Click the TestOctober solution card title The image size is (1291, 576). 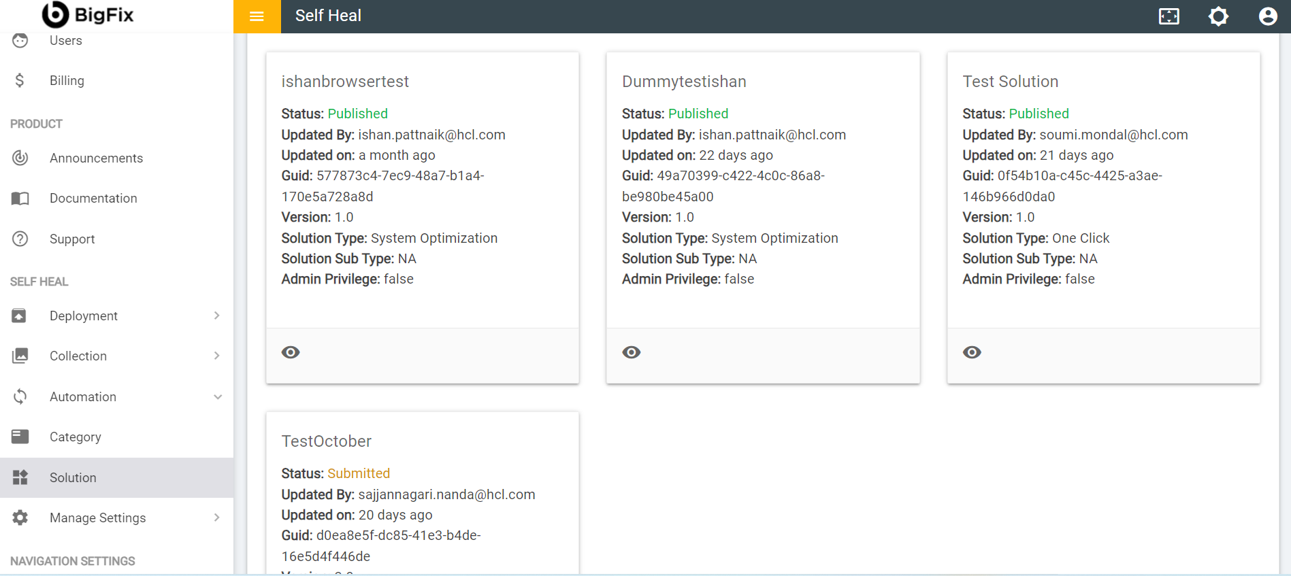tap(326, 441)
